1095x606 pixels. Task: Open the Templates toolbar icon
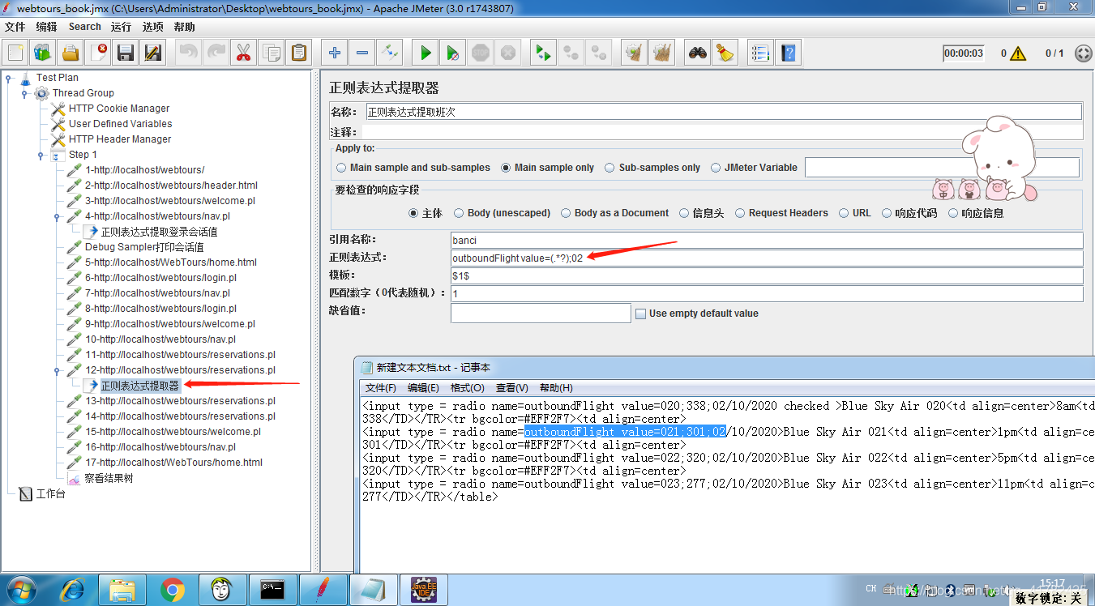tap(43, 53)
